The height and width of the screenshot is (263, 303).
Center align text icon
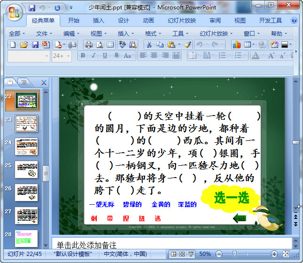[154, 56]
